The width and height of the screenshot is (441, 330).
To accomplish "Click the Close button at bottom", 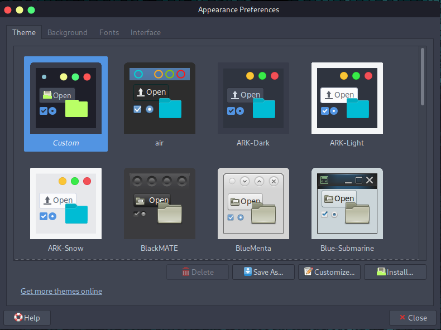I will click(x=413, y=318).
